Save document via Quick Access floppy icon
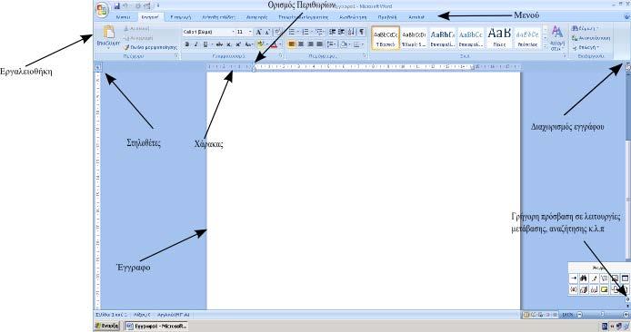The image size is (631, 332). pos(117,5)
